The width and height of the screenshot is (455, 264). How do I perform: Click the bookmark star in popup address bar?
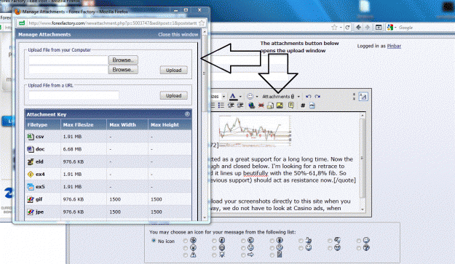pos(202,23)
